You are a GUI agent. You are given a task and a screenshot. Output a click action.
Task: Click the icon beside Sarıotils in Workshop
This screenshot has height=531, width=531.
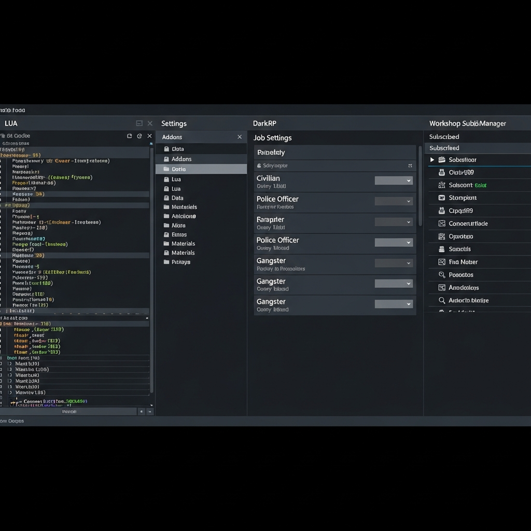[x=442, y=249]
